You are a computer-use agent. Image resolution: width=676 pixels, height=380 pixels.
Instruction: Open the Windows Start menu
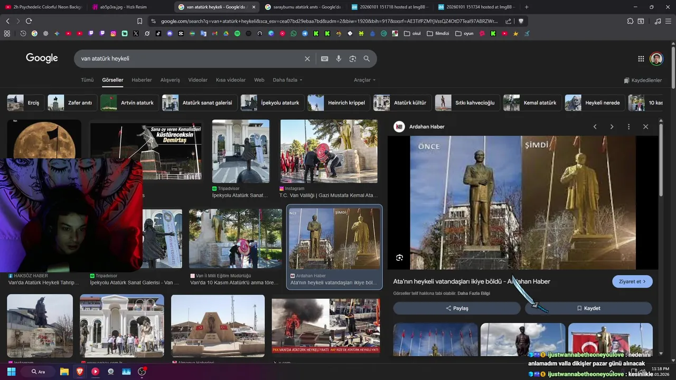[x=11, y=372]
